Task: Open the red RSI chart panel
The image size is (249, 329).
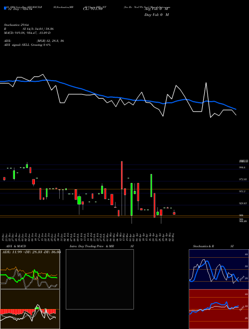Action: tap(219, 309)
